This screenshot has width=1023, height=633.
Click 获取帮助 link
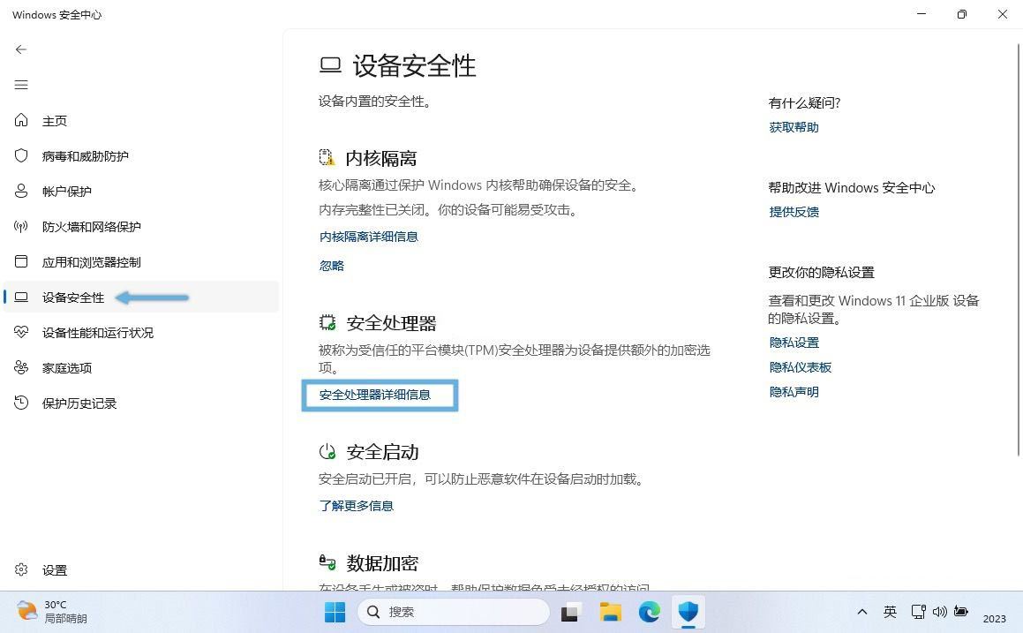coord(794,127)
